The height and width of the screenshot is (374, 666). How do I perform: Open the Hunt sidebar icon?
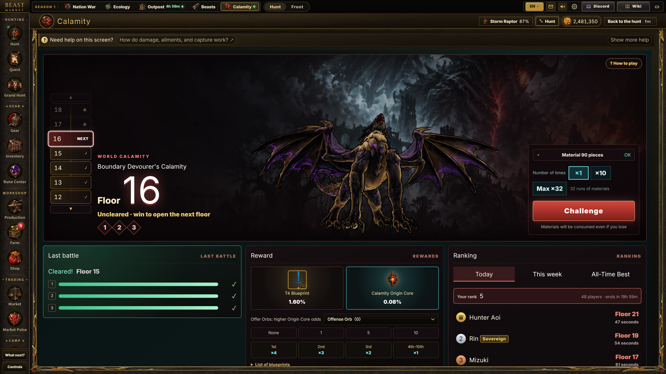tap(15, 36)
